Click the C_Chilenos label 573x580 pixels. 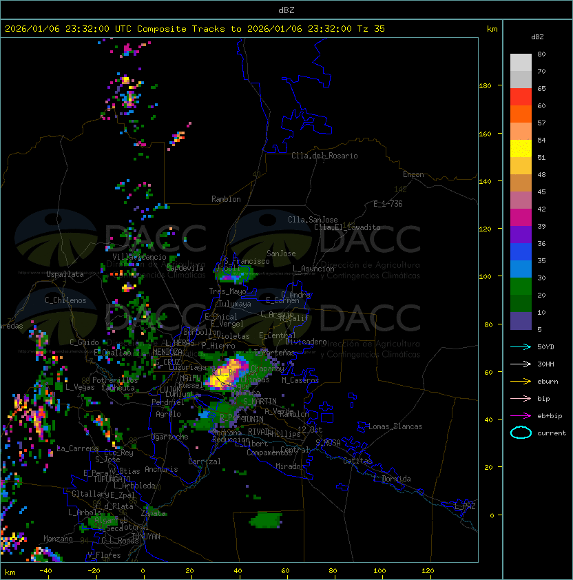65,300
